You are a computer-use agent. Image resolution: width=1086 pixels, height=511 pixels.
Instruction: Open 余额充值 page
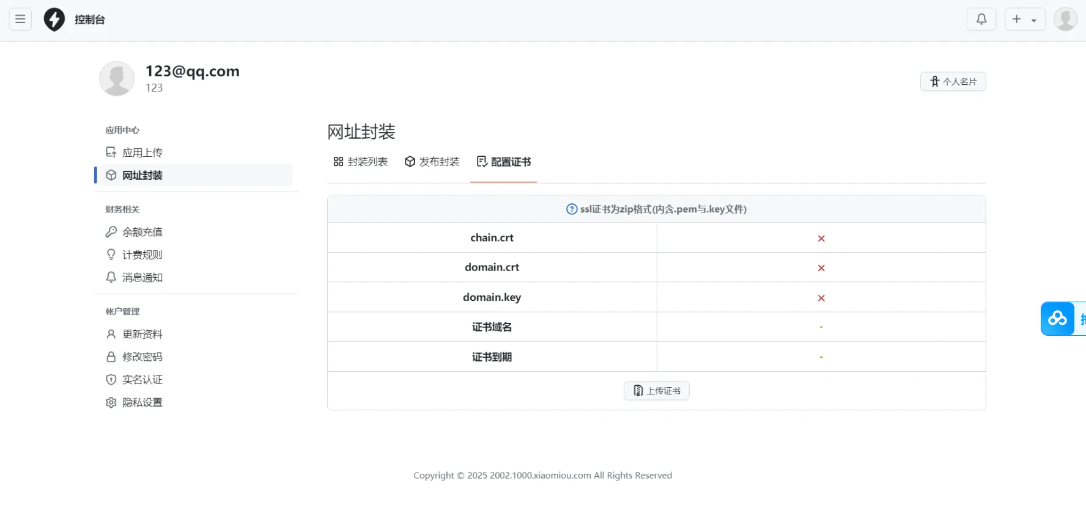(x=142, y=232)
